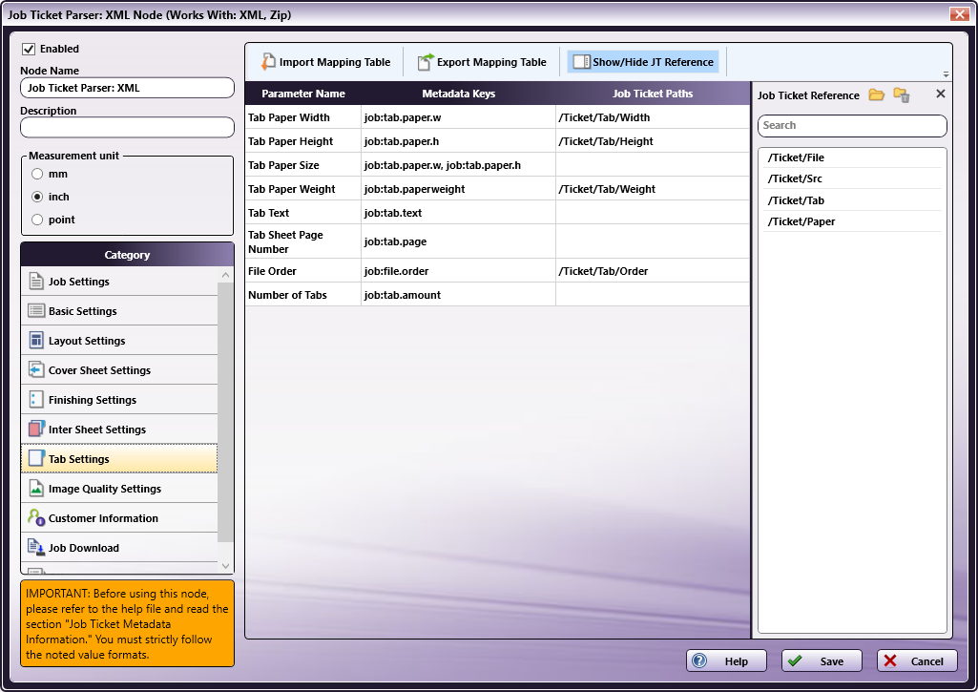Close the Job Ticket Parser window
Screen dimensions: 978x692
(959, 13)
